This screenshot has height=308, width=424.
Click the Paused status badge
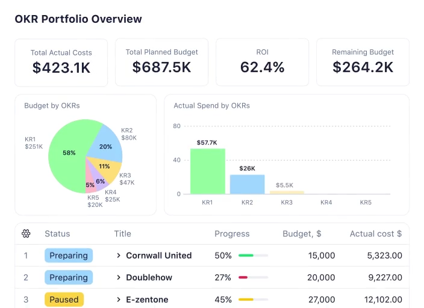coord(64,300)
